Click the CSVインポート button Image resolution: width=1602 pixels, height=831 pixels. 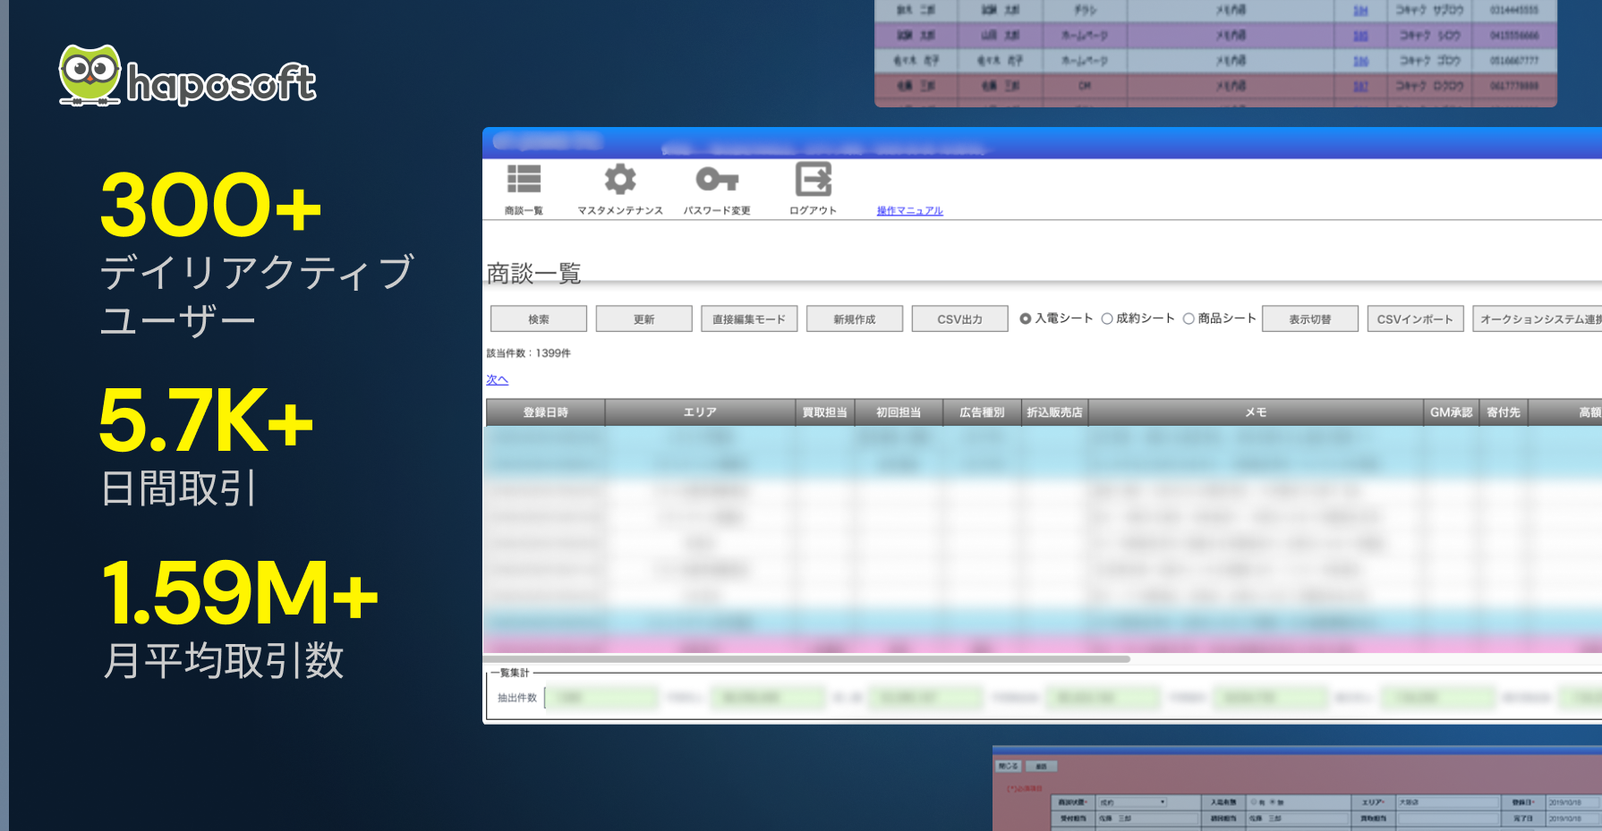[x=1416, y=319]
